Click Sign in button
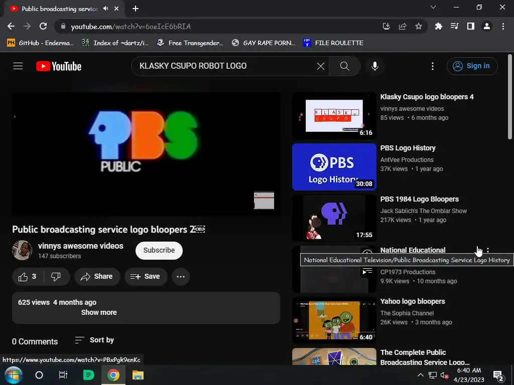 pos(472,66)
